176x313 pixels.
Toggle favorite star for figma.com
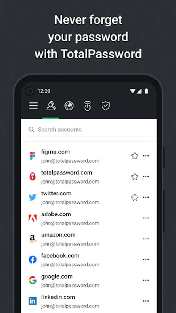pos(135,156)
